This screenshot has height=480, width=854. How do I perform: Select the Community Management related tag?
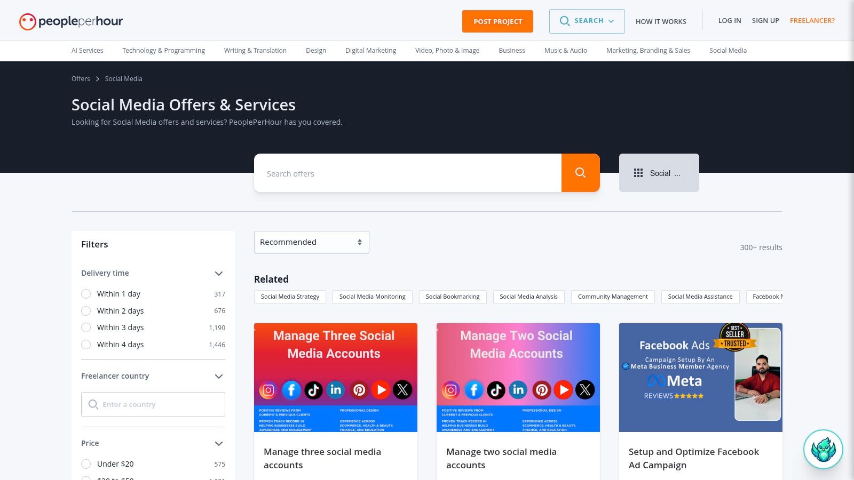click(613, 297)
